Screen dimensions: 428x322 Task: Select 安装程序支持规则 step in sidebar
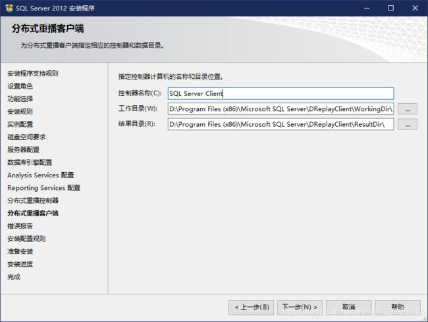(33, 74)
